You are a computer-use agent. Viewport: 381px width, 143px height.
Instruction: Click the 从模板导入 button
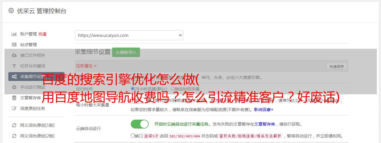(x=126, y=52)
